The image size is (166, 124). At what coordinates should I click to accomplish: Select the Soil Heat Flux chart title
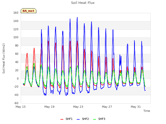click(83, 3)
